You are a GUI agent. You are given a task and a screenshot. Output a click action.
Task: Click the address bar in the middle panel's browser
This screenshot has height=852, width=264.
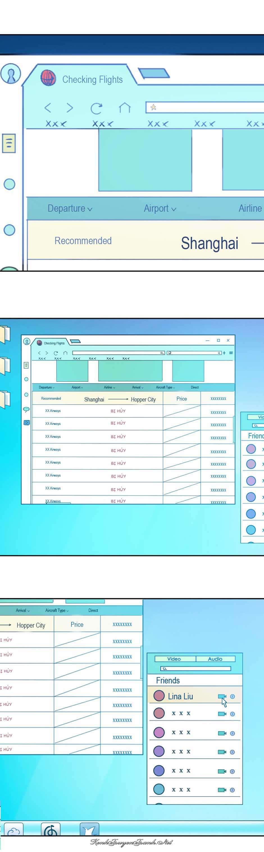(119, 353)
